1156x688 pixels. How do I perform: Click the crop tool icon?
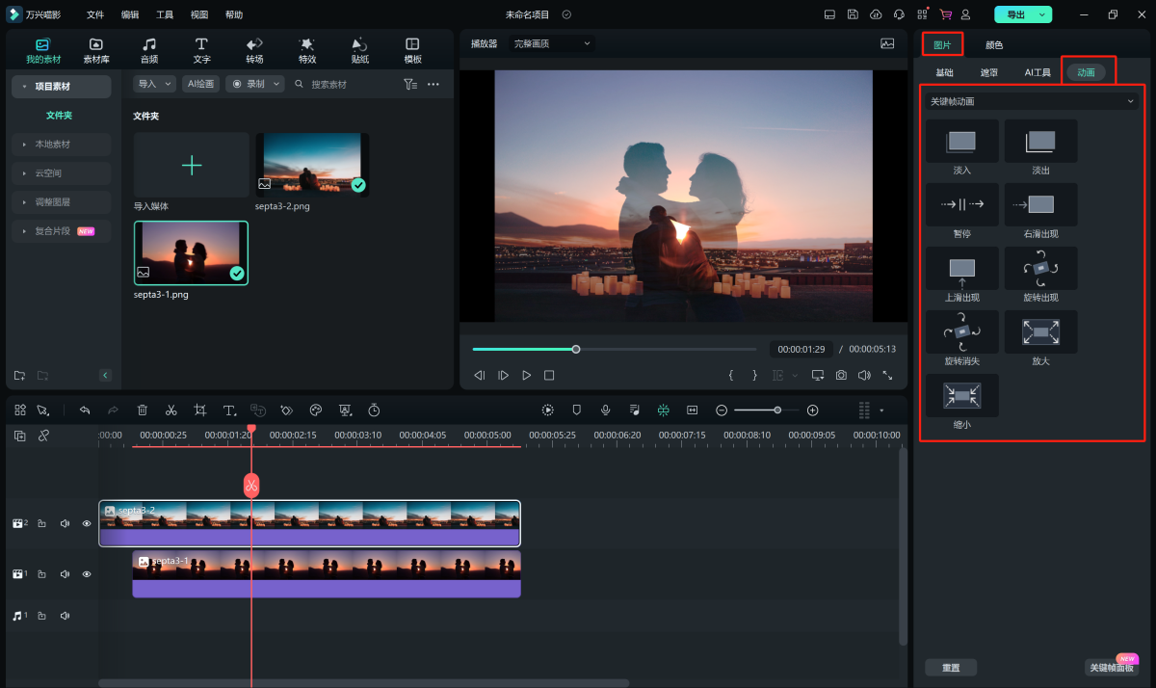(x=199, y=410)
